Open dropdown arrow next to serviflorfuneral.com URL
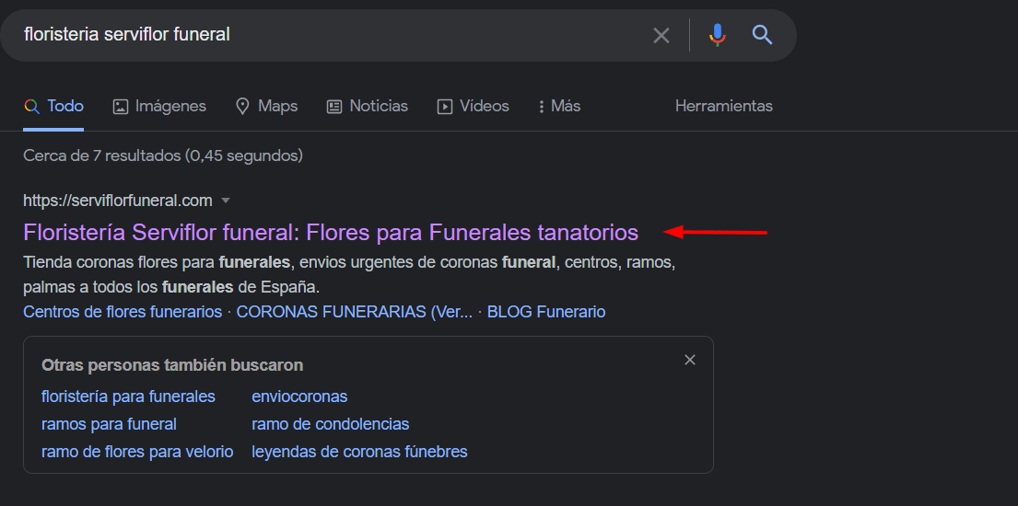The height and width of the screenshot is (506, 1018). (x=226, y=201)
